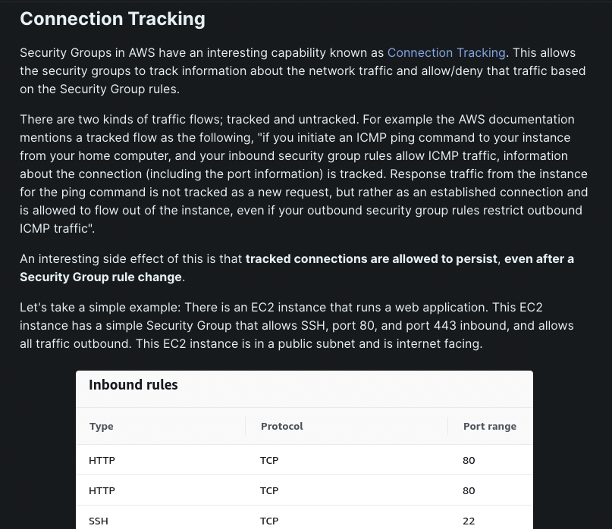Viewport: 612px width, 529px height.
Task: Sort by the Protocol column header
Action: tap(282, 426)
